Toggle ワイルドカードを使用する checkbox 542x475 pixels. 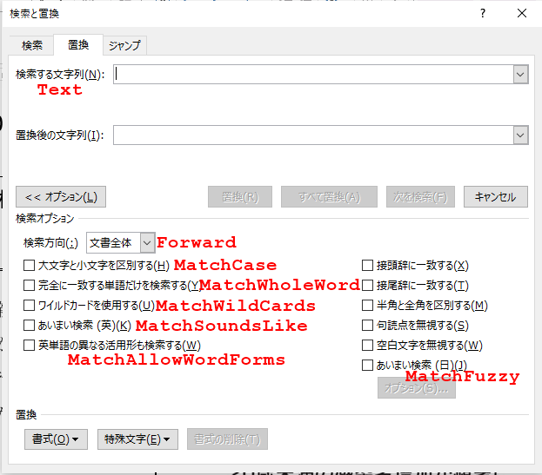(x=29, y=306)
